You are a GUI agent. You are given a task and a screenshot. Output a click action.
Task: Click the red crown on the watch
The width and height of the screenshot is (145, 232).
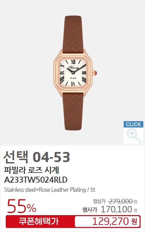pyautogui.click(x=96, y=73)
